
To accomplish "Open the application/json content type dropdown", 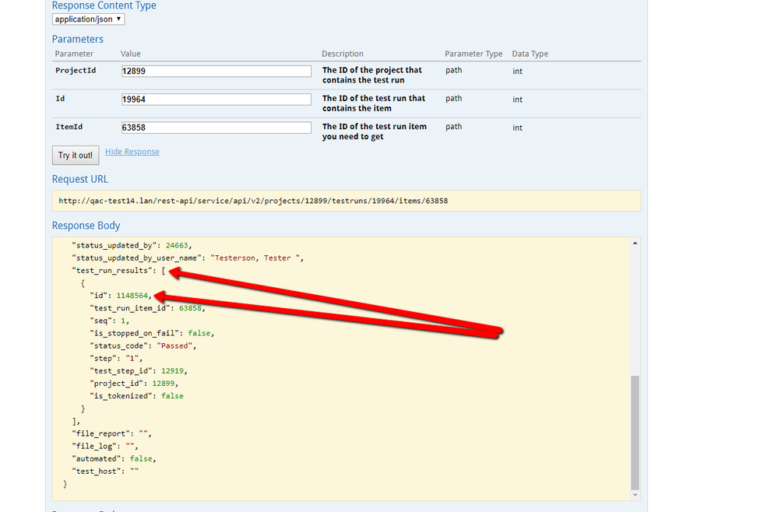I will [88, 19].
